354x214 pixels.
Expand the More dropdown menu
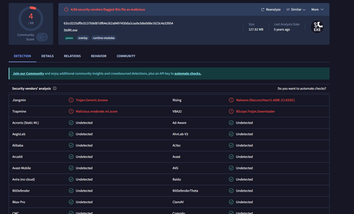[317, 9]
